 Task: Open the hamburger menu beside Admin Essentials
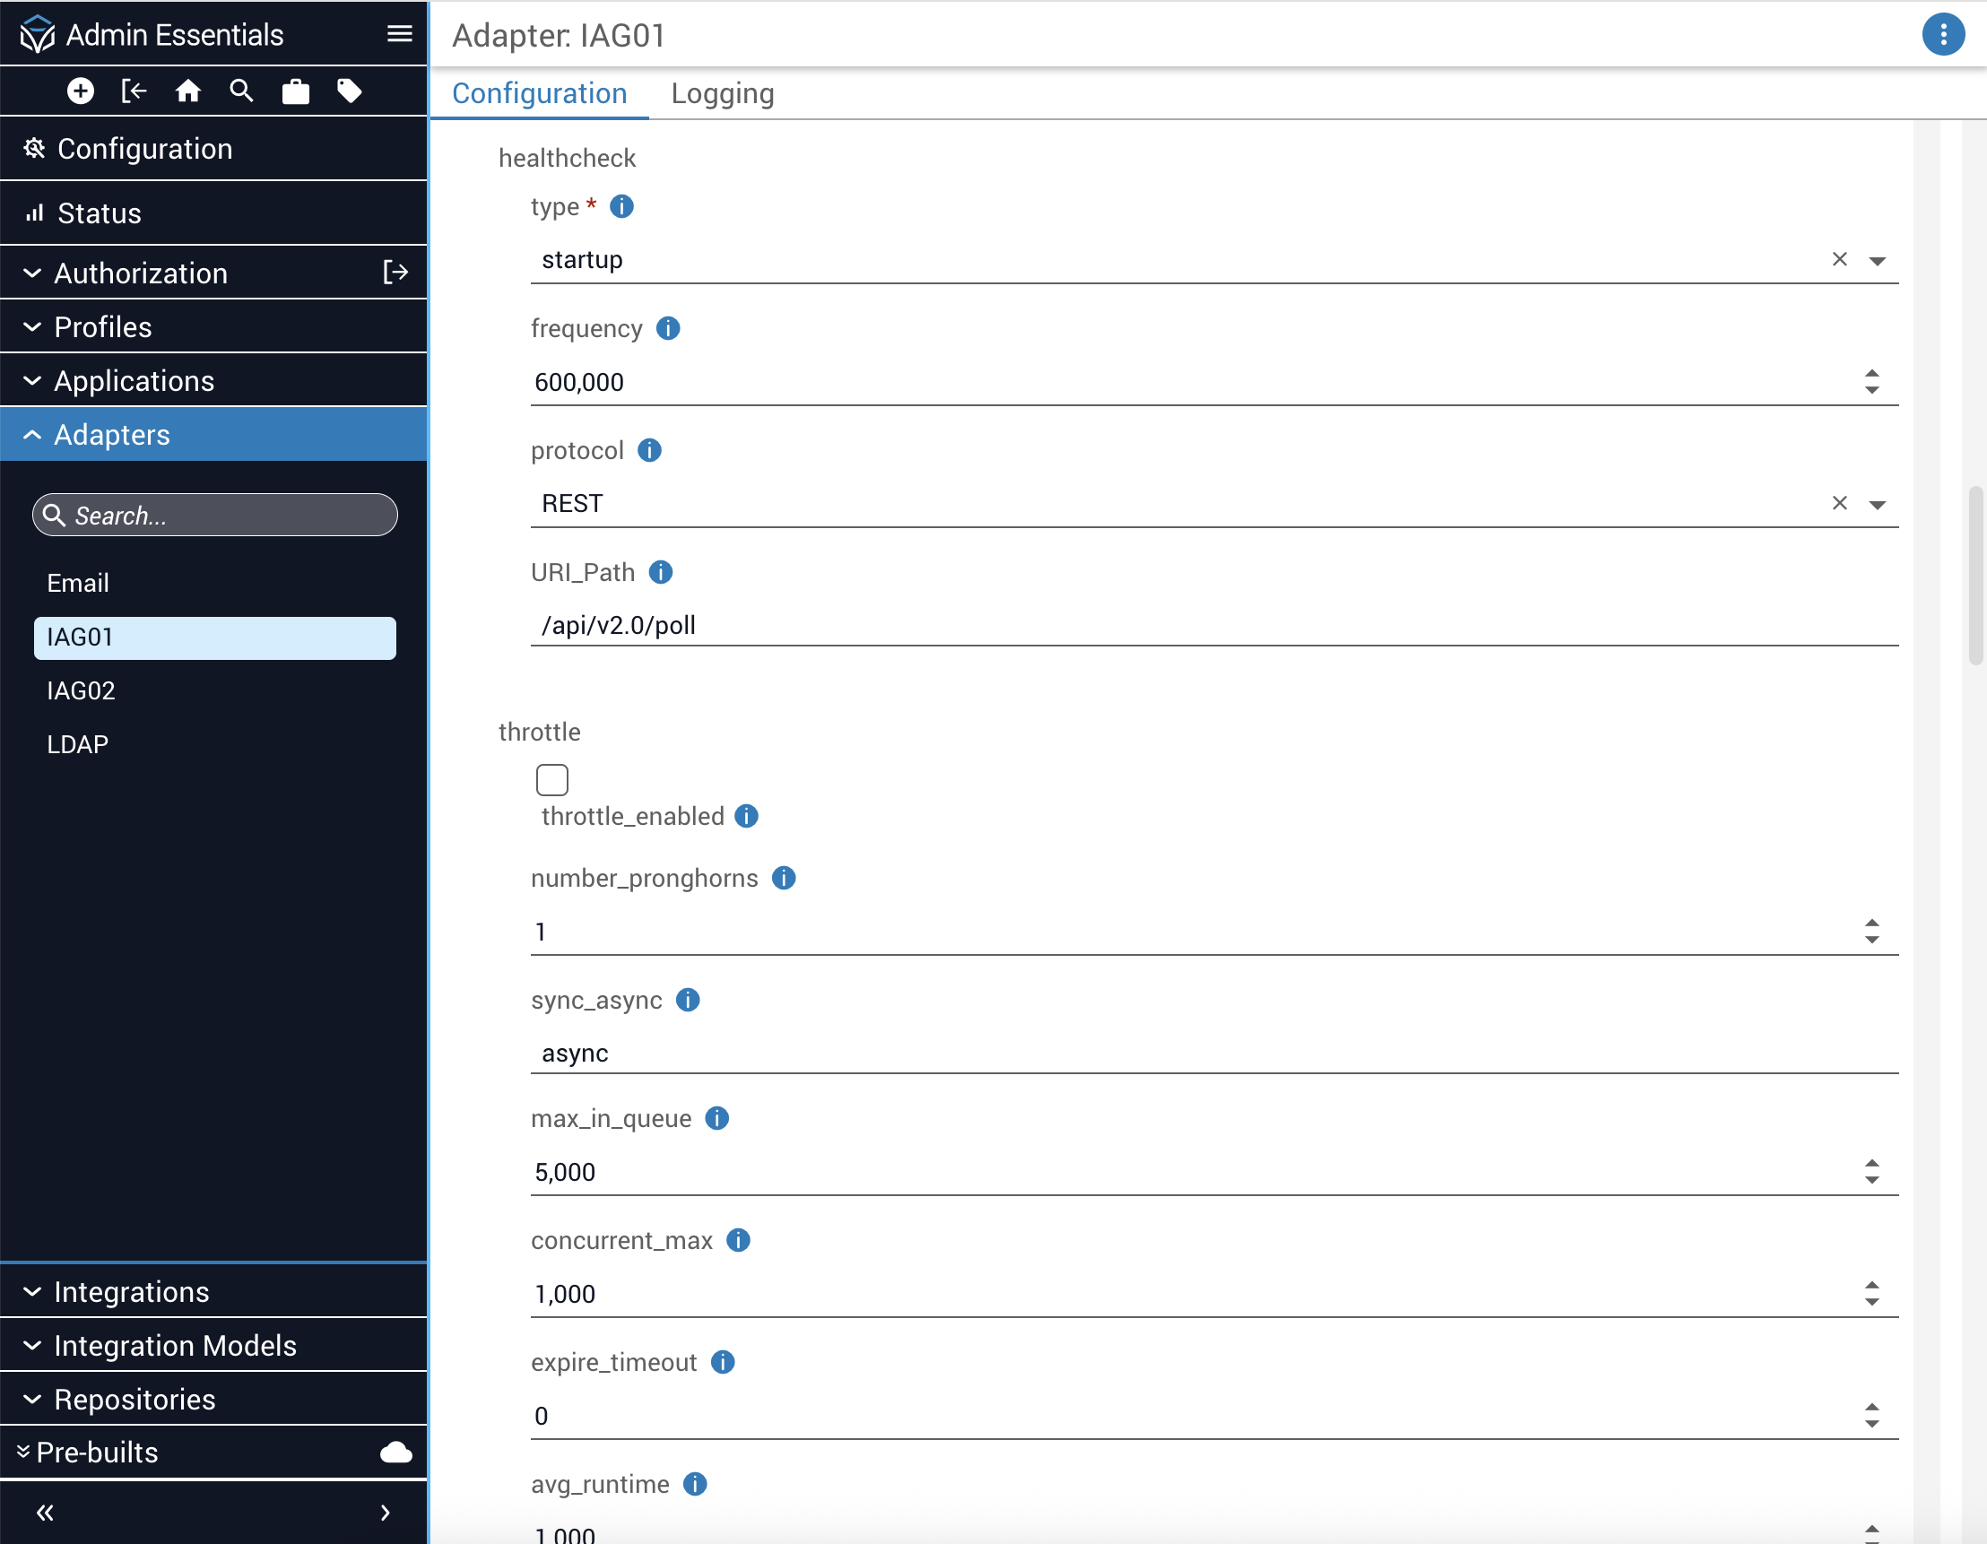(399, 35)
